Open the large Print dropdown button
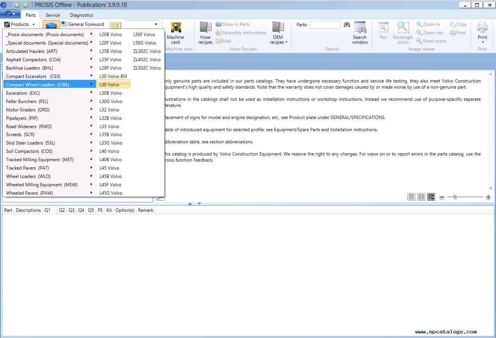 (482, 33)
